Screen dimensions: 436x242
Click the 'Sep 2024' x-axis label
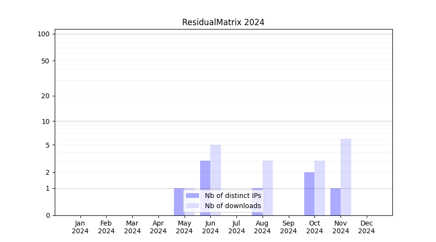288,227
